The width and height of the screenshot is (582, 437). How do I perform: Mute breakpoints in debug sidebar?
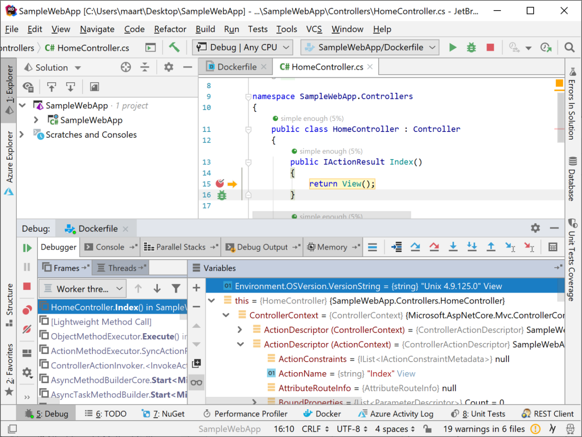(x=27, y=329)
